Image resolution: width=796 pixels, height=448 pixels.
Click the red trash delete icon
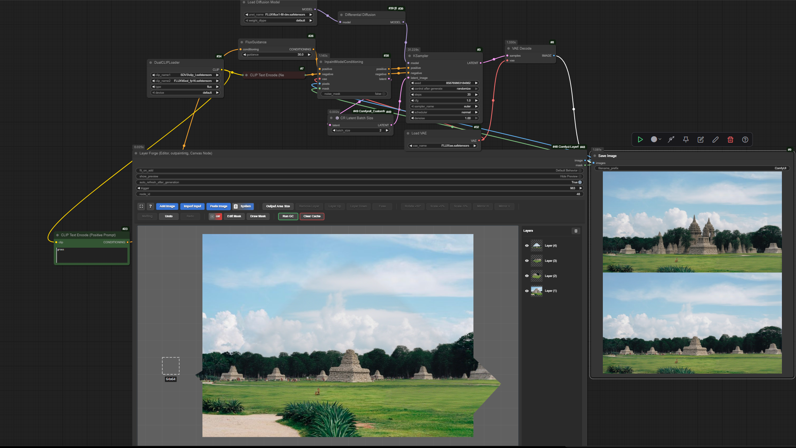click(x=730, y=140)
